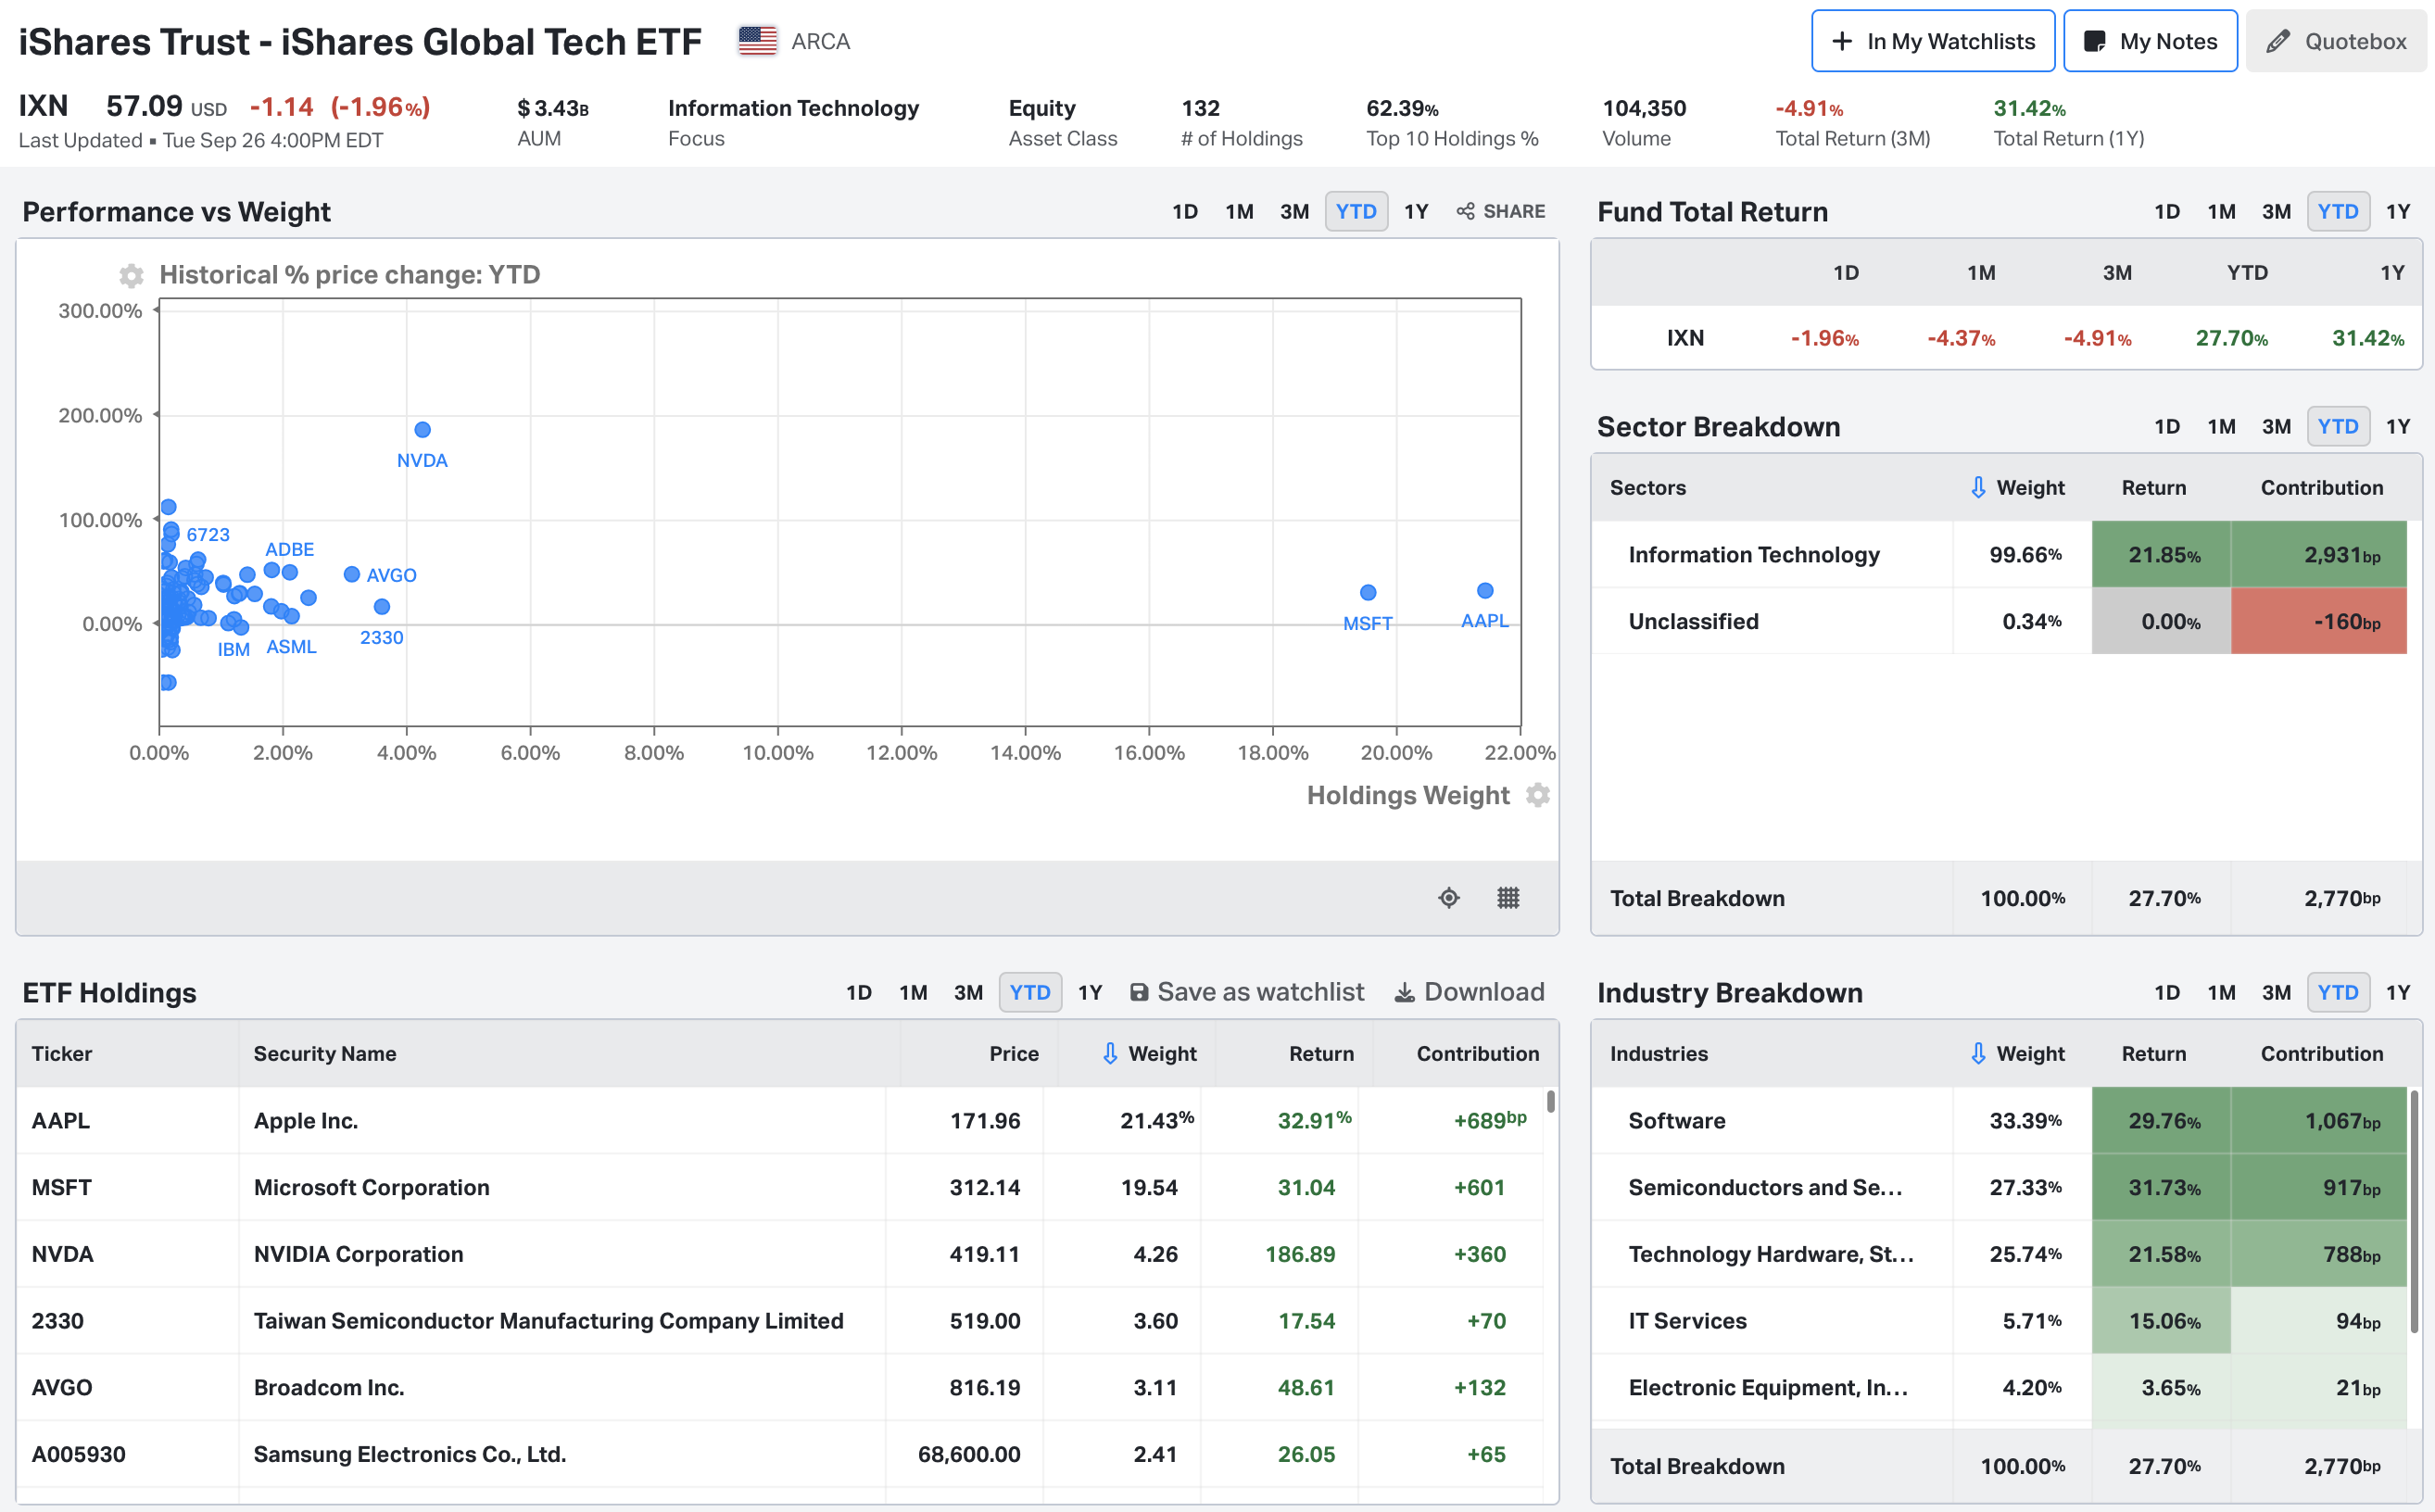Click the US flag icon next to ARCA
2435x1512 pixels.
pos(758,41)
